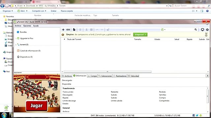Click the ad info circle icon
The image size is (211, 118).
(206, 35)
